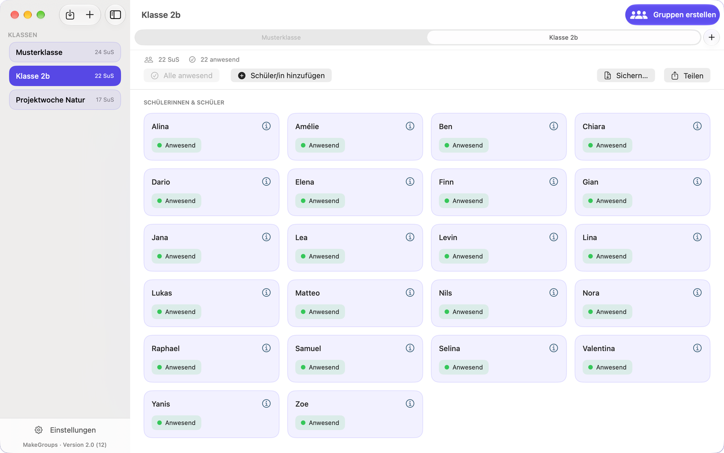Screen dimensions: 724x453
Task: Click the Sichern... button
Action: tap(626, 76)
